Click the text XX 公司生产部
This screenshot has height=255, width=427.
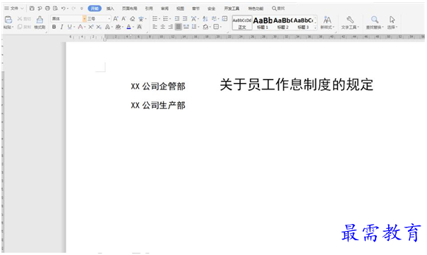coord(158,105)
